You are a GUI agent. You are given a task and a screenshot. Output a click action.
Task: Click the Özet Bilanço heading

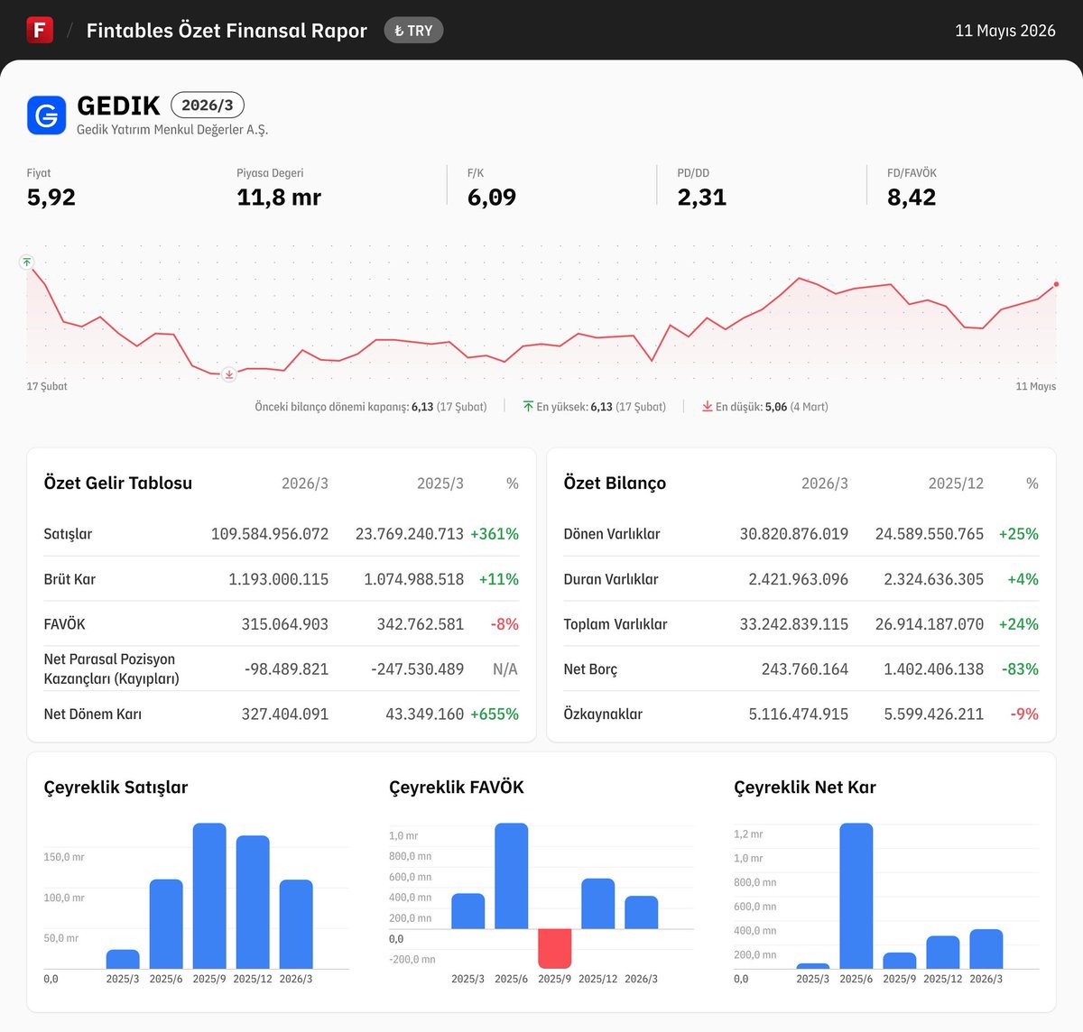(615, 484)
